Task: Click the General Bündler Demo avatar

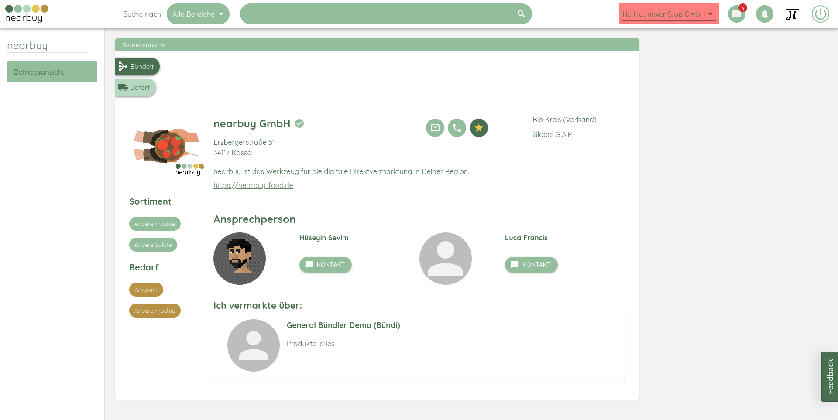Action: 254,345
